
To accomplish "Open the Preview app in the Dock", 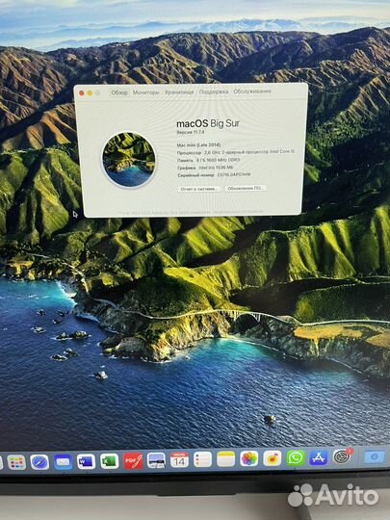I will (x=156, y=460).
